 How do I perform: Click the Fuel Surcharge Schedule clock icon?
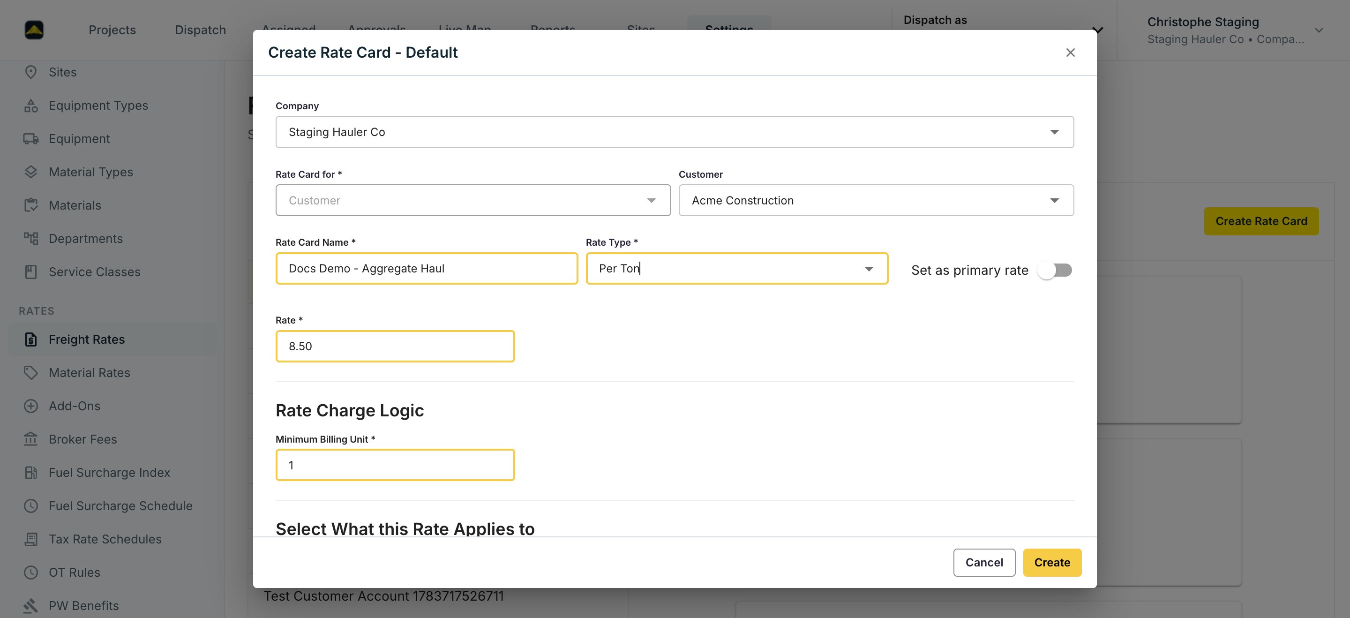(31, 506)
